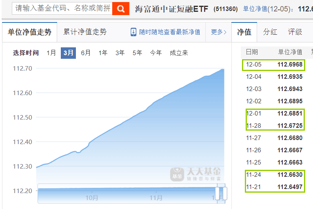
Task: Click the net value 112.6497
Action: pyautogui.click(x=290, y=187)
